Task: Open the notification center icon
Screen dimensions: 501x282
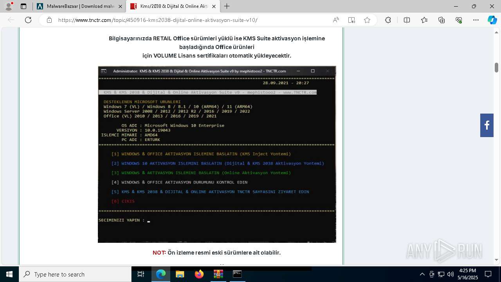Action: coord(488,274)
